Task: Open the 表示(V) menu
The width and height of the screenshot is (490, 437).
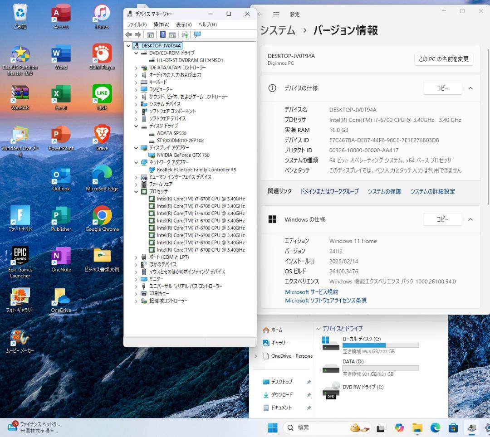Action: pyautogui.click(x=184, y=24)
